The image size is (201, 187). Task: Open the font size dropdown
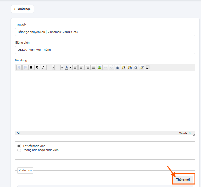(x=59, y=67)
